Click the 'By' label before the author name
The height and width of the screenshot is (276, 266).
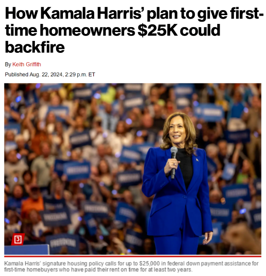(x=8, y=64)
